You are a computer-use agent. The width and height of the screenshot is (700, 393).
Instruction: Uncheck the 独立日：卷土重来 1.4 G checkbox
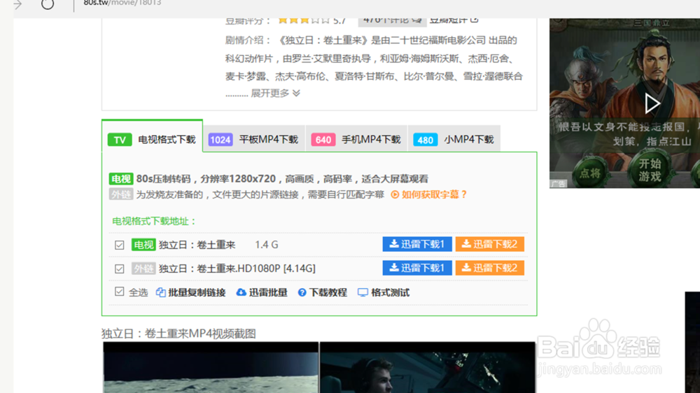pyautogui.click(x=119, y=245)
